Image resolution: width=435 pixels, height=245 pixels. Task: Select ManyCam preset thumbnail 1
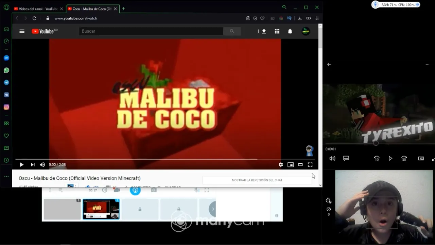pyautogui.click(x=62, y=209)
